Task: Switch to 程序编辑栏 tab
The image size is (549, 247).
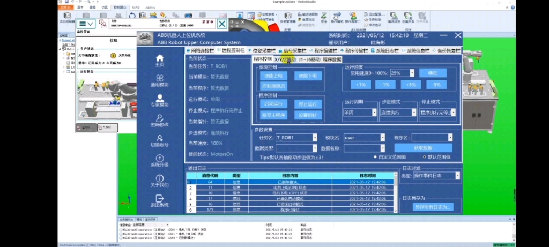Action: pyautogui.click(x=323, y=51)
